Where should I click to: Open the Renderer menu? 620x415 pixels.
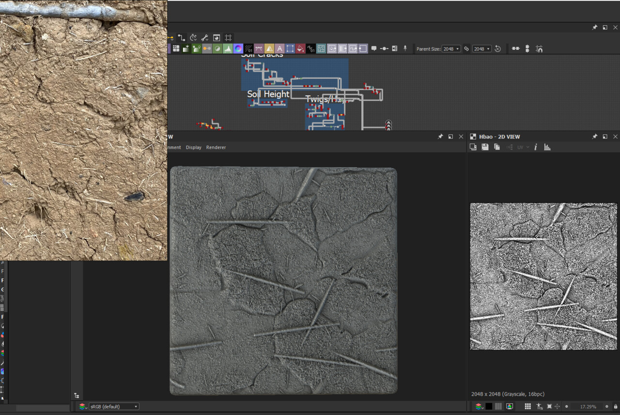coord(216,147)
